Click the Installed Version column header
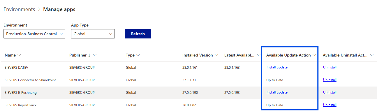This screenshot has width=377, height=111. [198, 55]
